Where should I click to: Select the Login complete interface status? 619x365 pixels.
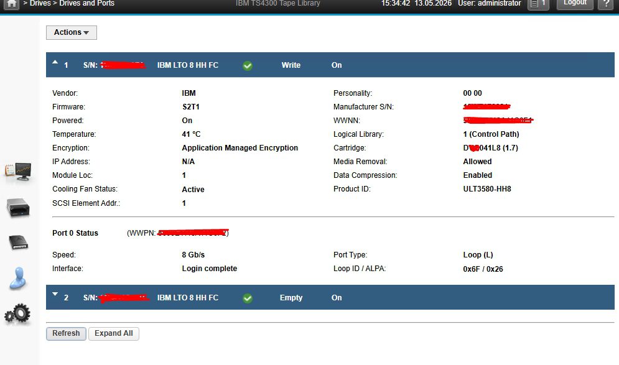click(x=210, y=269)
